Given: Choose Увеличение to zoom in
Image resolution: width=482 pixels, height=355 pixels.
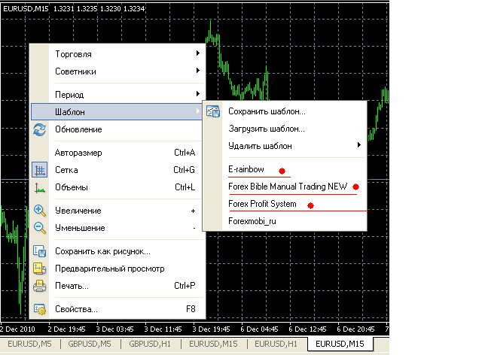Looking at the screenshot, I should click(117, 211).
